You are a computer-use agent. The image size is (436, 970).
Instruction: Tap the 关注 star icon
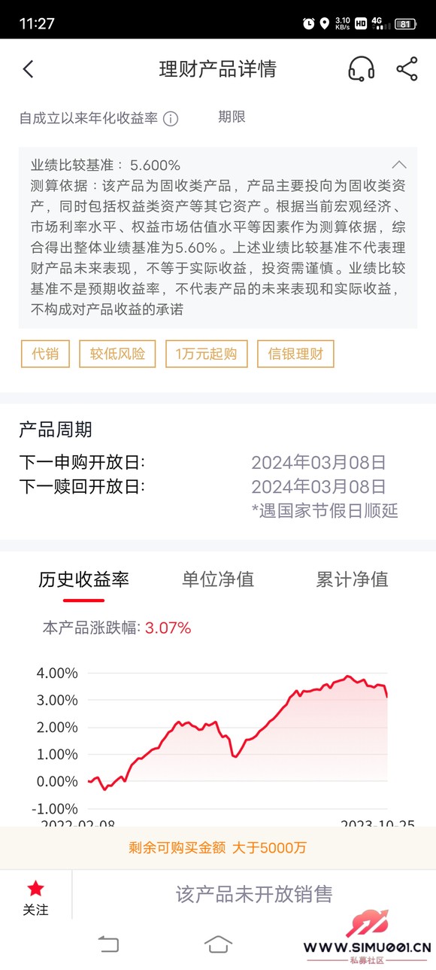(35, 889)
